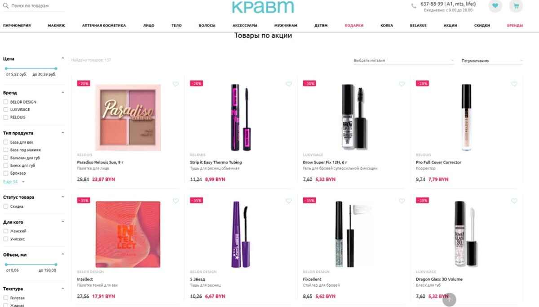Click the search magnifier icon

pyautogui.click(x=6, y=6)
